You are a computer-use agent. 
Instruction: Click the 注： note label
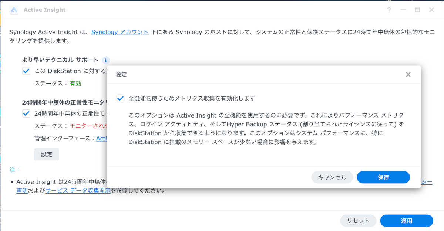(15, 170)
